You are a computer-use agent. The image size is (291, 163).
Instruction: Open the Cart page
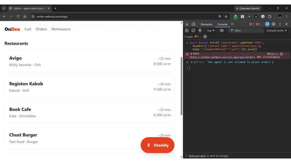(28, 29)
